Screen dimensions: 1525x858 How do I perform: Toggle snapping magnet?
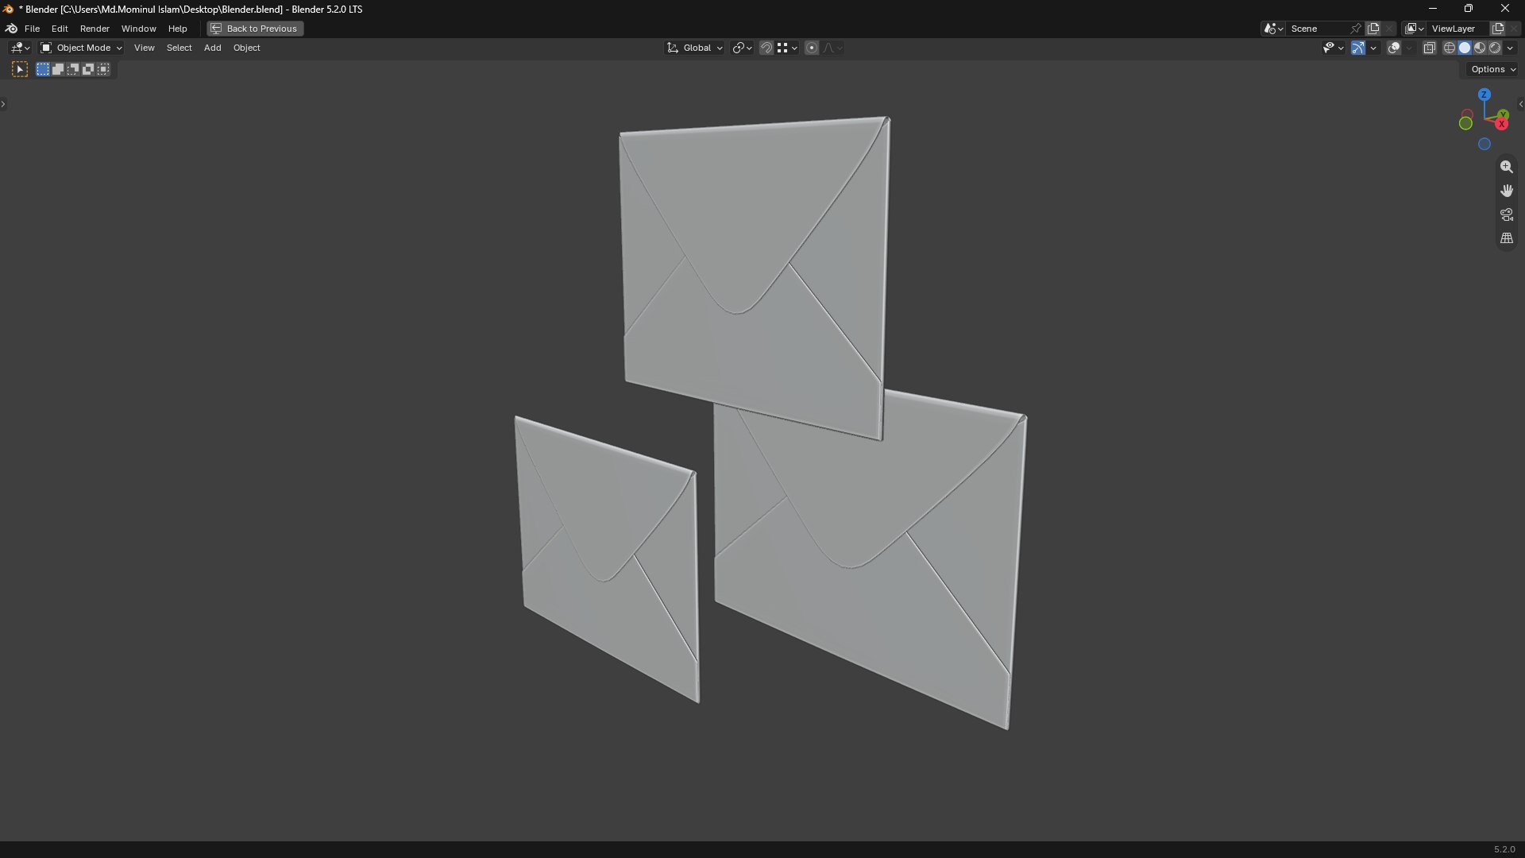point(766,48)
